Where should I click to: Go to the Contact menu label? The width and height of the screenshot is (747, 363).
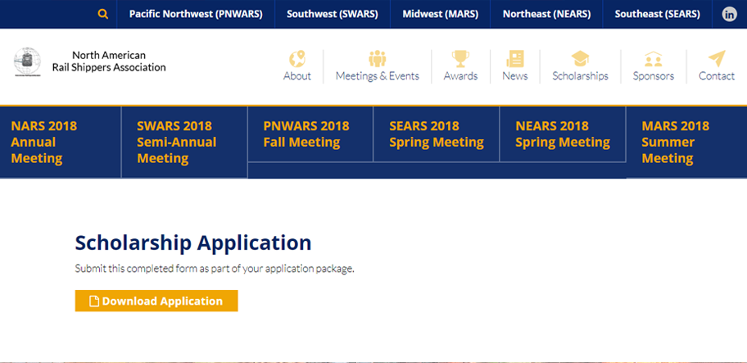pos(717,75)
